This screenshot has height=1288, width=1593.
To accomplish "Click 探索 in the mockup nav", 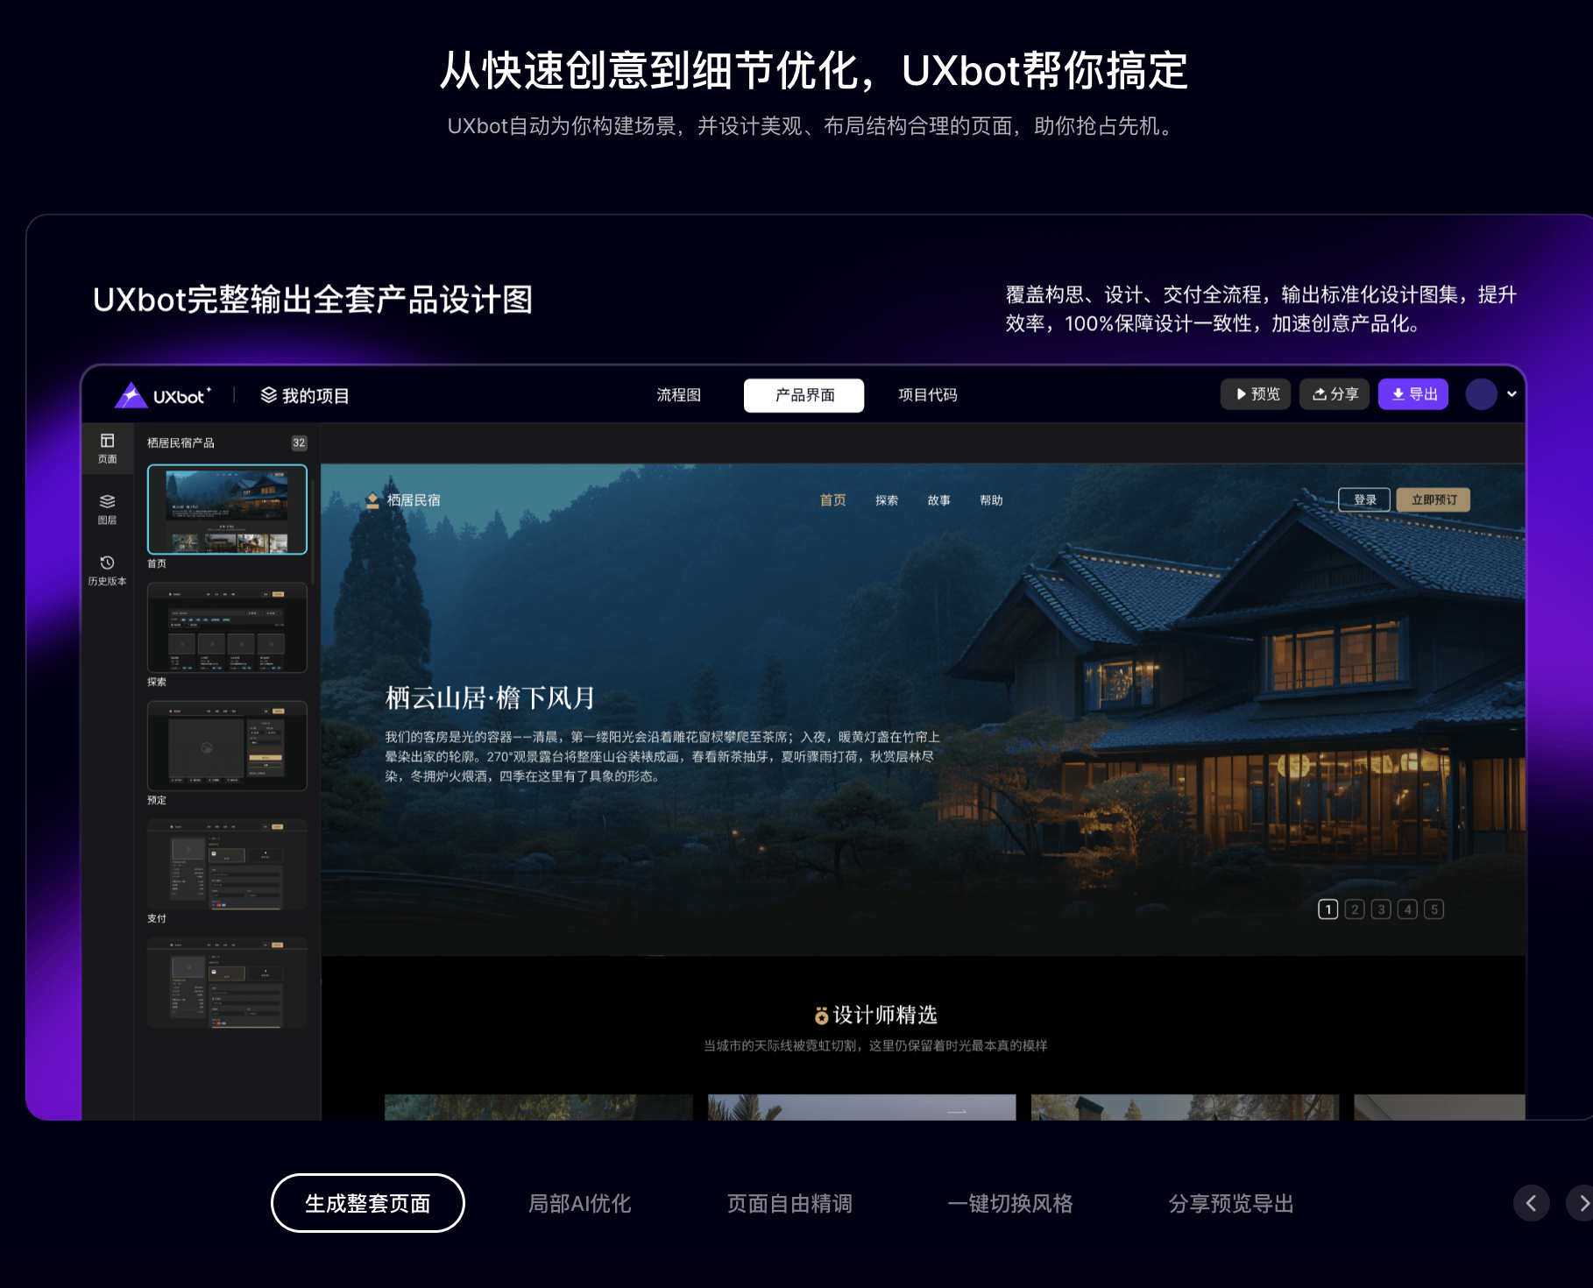I will [887, 500].
